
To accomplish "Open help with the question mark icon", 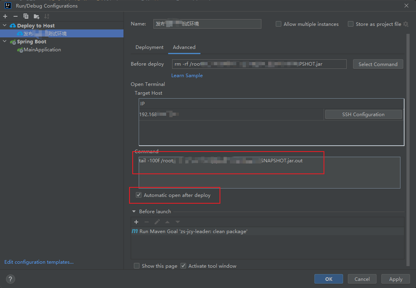I will tap(10, 279).
